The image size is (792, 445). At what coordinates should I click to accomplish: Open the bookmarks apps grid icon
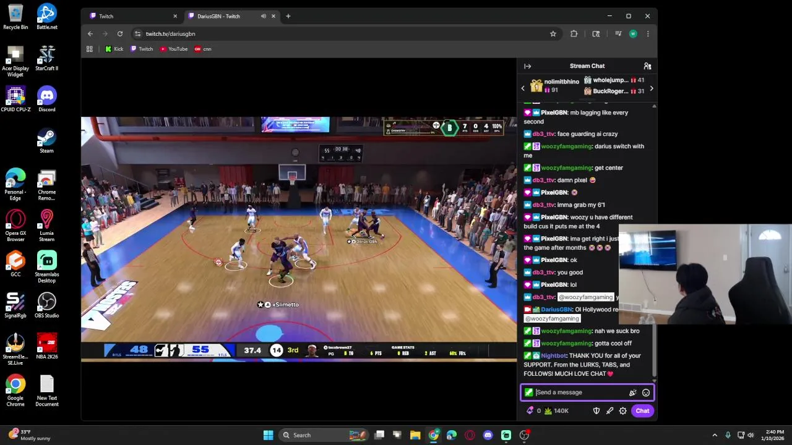click(x=90, y=49)
